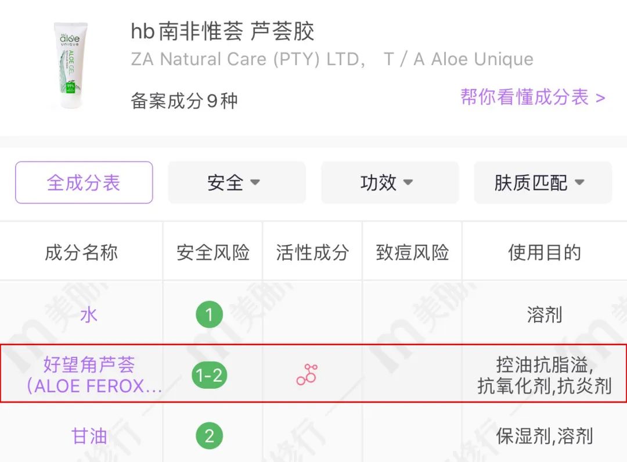Screen dimensions: 627x462
Task: Select the 全成分表 tab
Action: (x=84, y=182)
